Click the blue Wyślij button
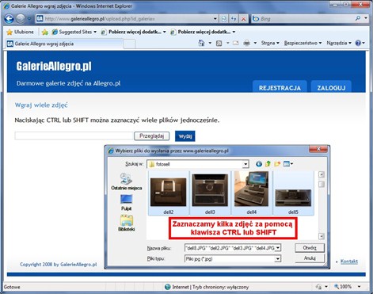373x294 pixels. tap(185, 136)
